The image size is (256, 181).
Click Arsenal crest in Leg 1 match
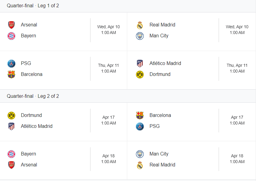pyautogui.click(x=12, y=25)
